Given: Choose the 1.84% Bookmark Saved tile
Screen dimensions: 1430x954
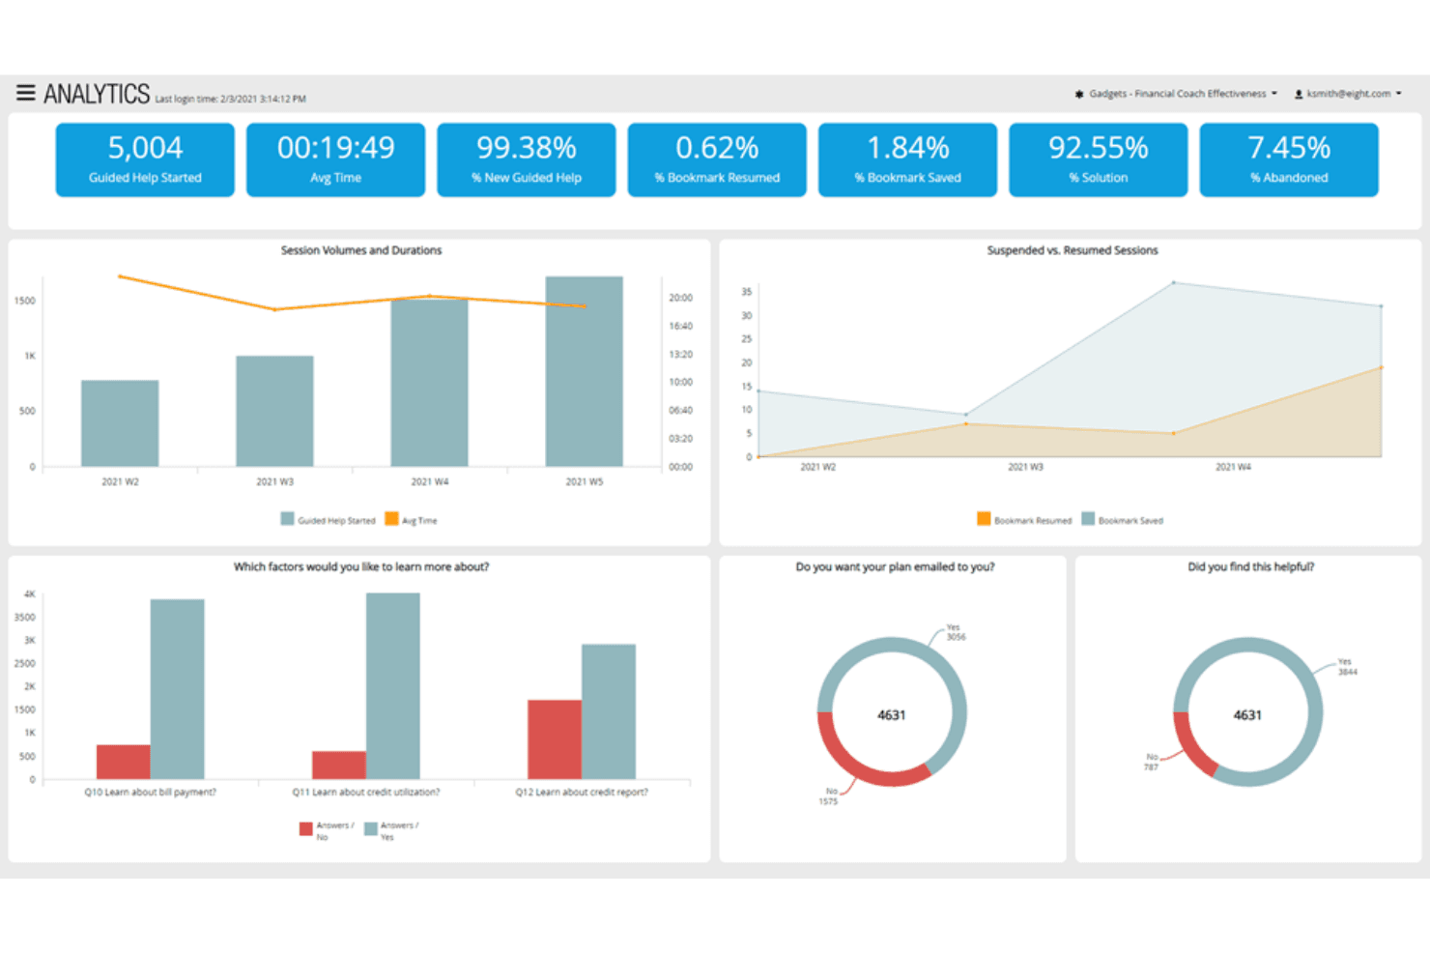Looking at the screenshot, I should point(907,159).
